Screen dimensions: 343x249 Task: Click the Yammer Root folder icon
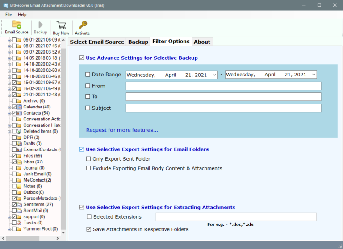pos(19,229)
